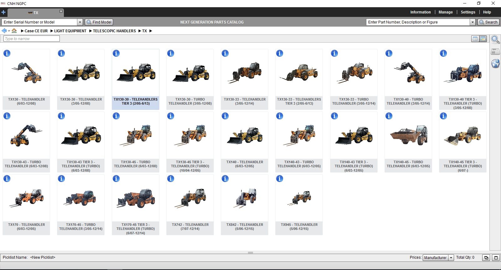Click the picklist panel splitter handle
The height and width of the screenshot is (270, 501).
click(250, 252)
